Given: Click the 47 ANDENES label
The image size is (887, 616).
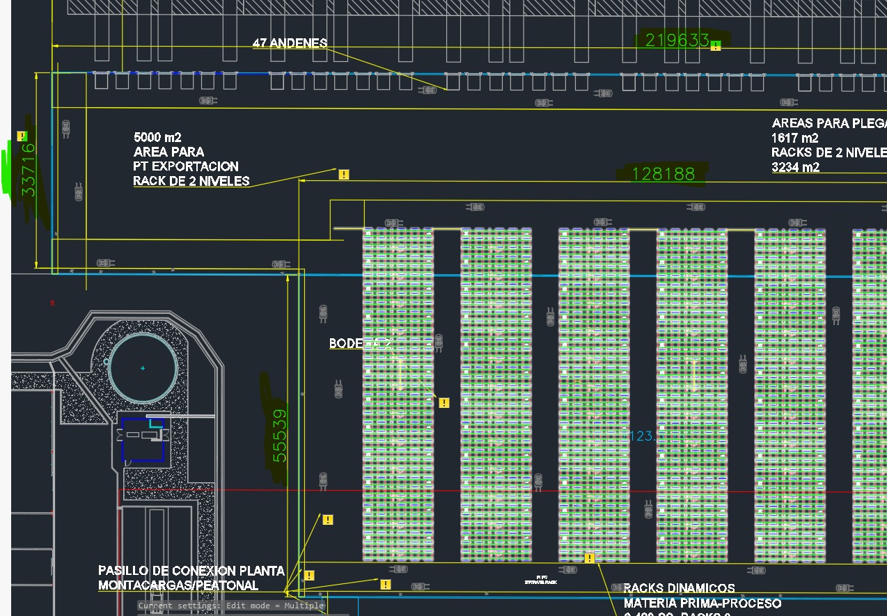Looking at the screenshot, I should click(290, 43).
